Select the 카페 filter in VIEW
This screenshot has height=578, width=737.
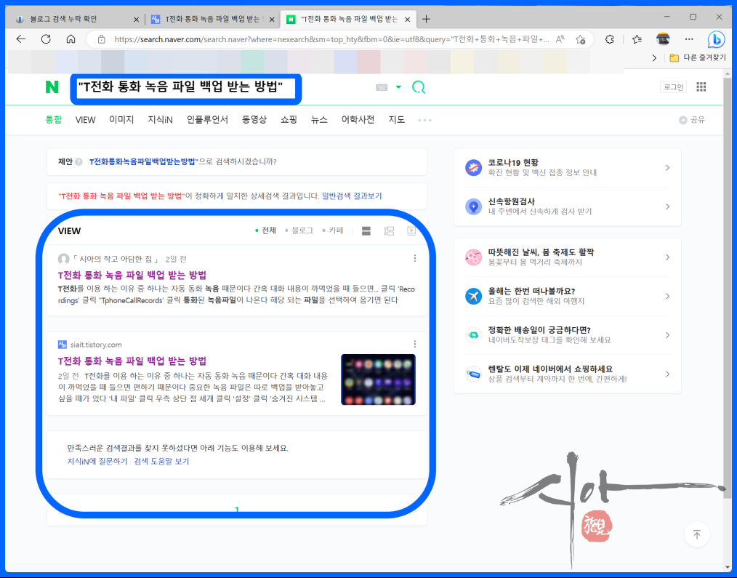[x=333, y=230]
